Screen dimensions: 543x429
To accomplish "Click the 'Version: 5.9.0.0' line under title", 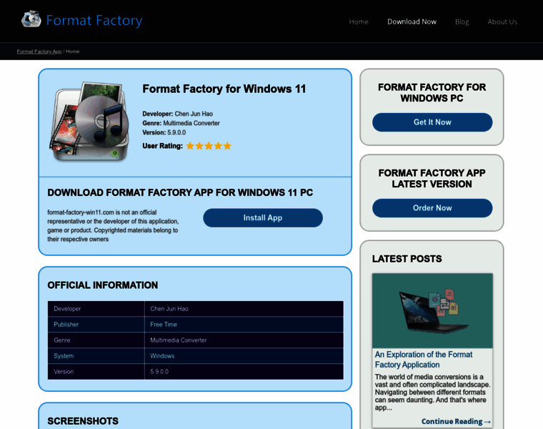I will (x=164, y=132).
